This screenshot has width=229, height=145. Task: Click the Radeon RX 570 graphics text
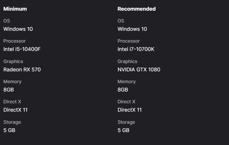(22, 70)
